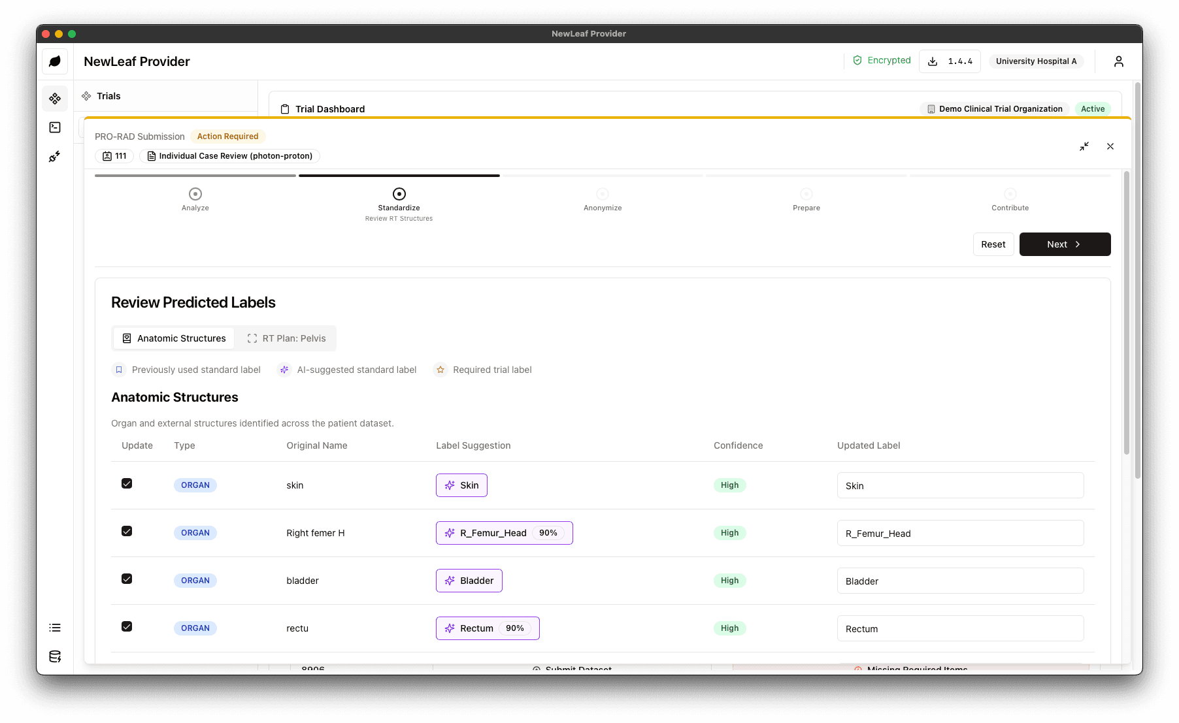Edit the Updated Label field containing Skin
This screenshot has height=723, width=1179.
pyautogui.click(x=961, y=485)
